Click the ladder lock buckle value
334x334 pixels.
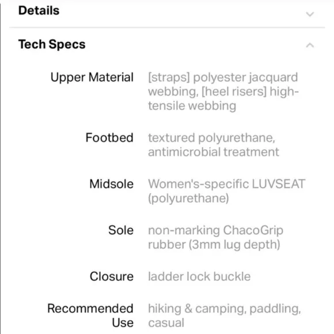point(199,276)
